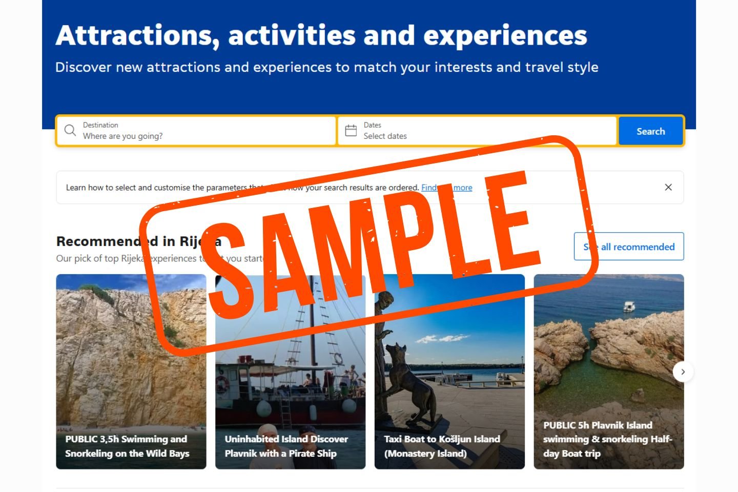This screenshot has height=492, width=738.
Task: Show next recommended experiences with carousel arrow
Action: (x=683, y=372)
